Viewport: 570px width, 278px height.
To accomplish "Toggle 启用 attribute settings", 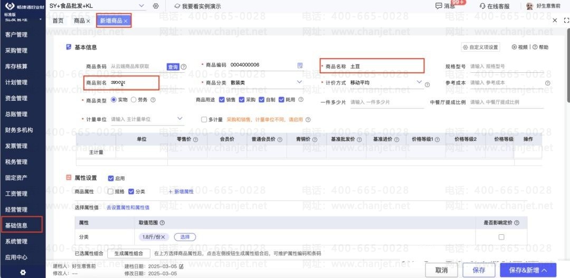I will (x=111, y=178).
